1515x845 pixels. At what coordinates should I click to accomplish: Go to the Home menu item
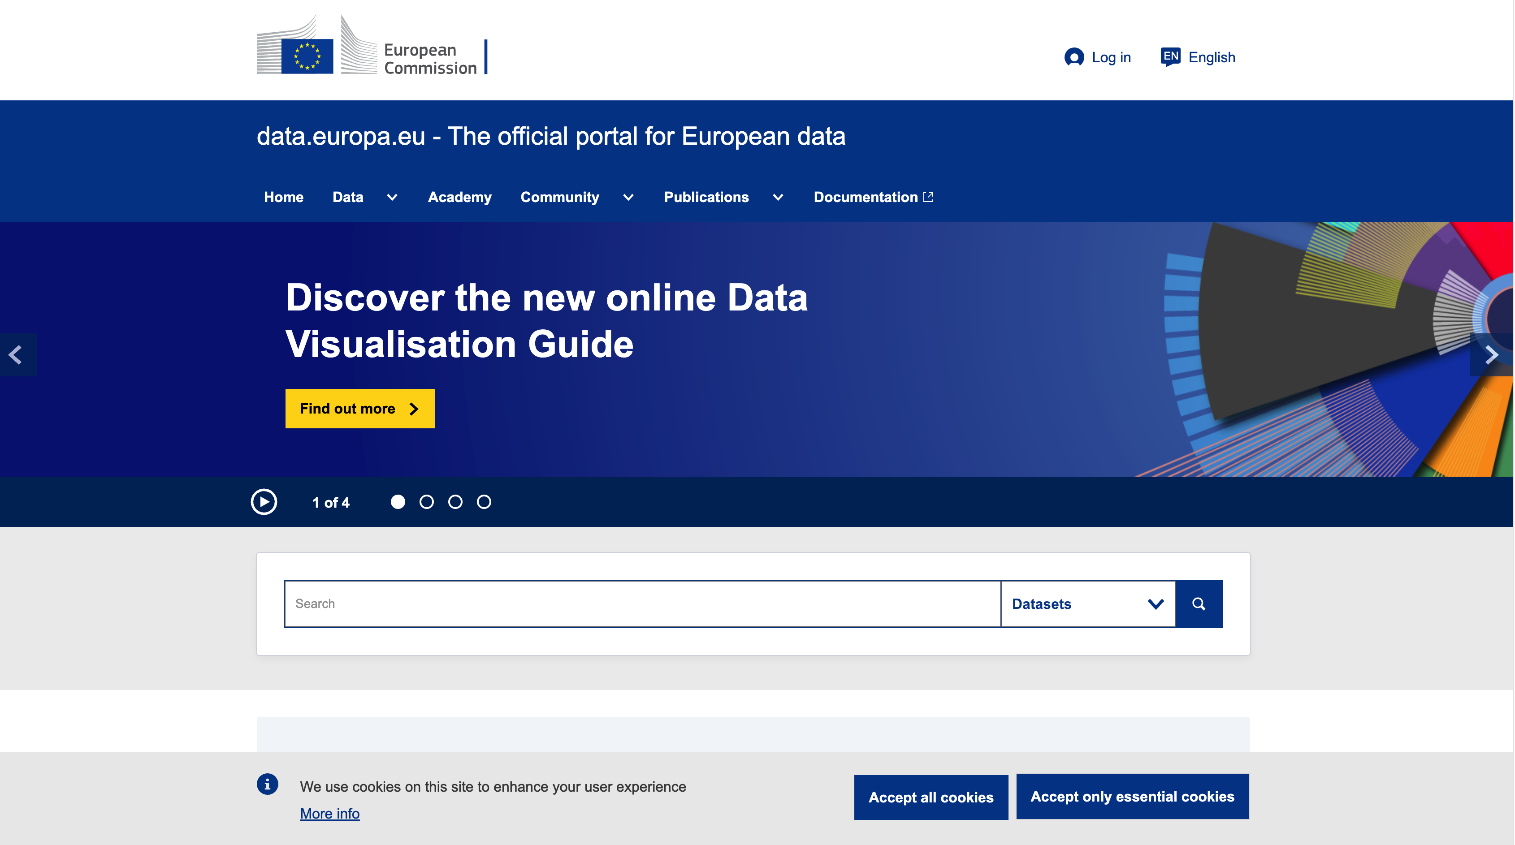283,197
